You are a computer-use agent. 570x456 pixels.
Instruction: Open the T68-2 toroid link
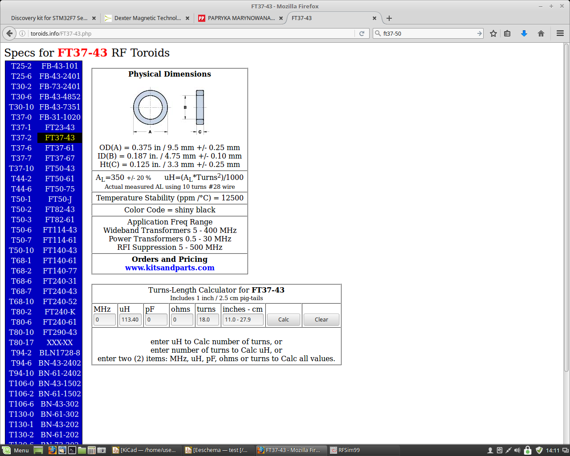click(x=21, y=271)
